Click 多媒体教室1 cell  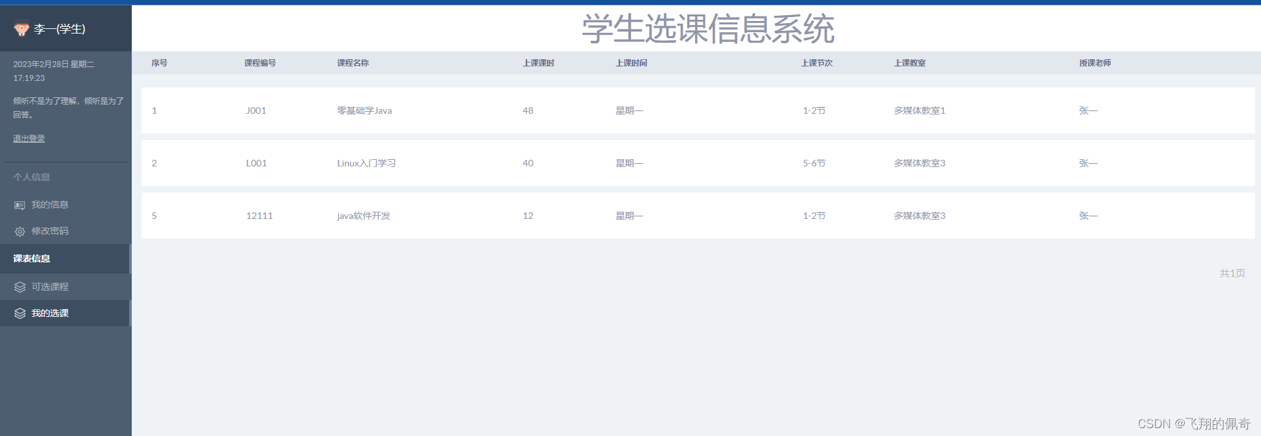click(920, 110)
